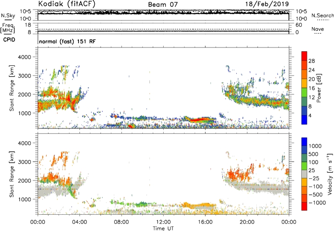Click the '-1000' velocity scale value
Screen dimensions: 334x231
point(317,203)
